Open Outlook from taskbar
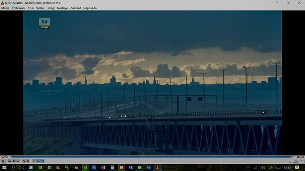This screenshot has height=171, width=305. [148, 167]
